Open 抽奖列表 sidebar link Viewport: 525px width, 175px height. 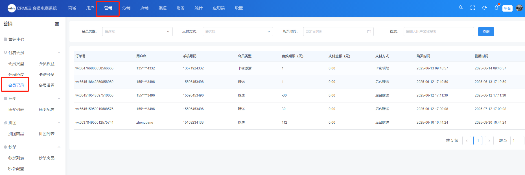click(x=16, y=110)
